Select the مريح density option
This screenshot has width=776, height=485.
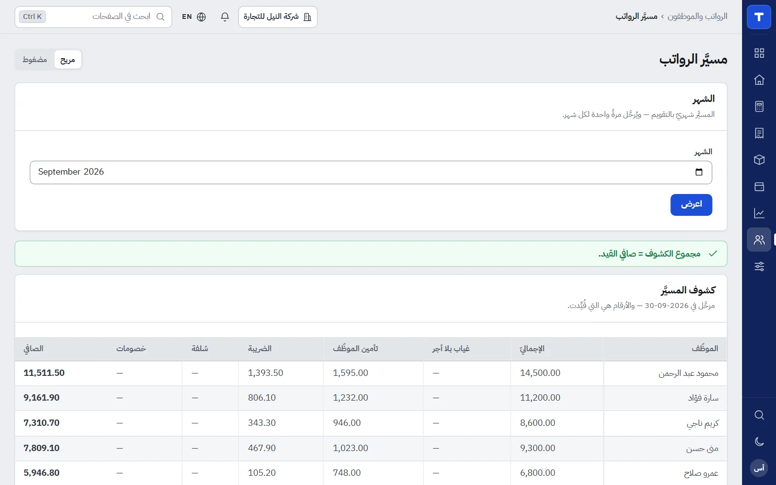pos(67,60)
